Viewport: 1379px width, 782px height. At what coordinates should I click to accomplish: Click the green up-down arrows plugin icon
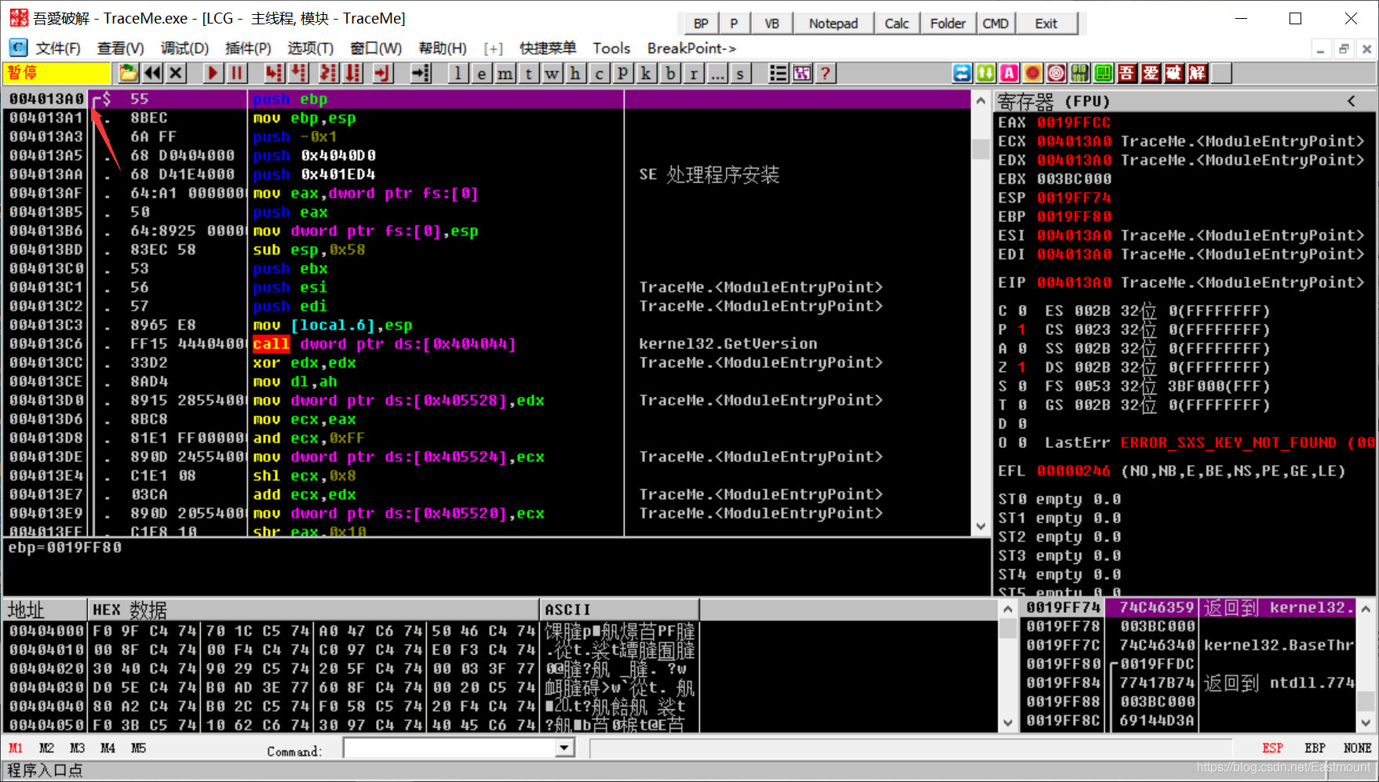tap(986, 73)
